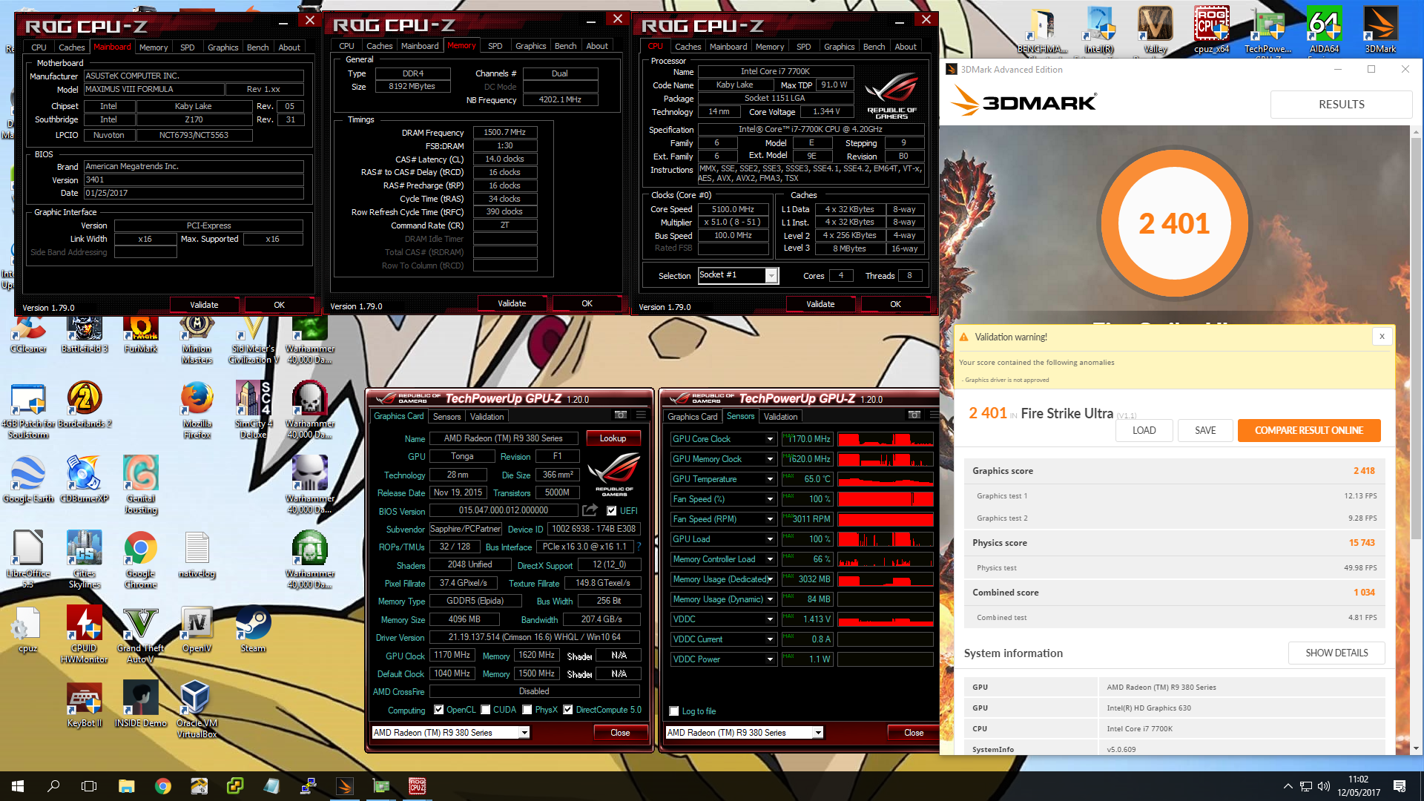Click the GPU-Z screenshot camera icon
The width and height of the screenshot is (1424, 801).
point(621,415)
